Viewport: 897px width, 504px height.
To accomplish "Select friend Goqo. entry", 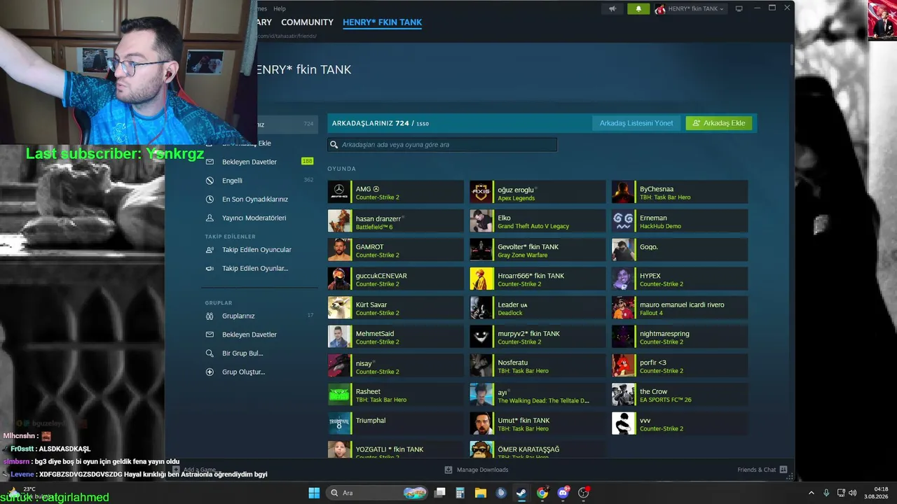I will [x=680, y=250].
